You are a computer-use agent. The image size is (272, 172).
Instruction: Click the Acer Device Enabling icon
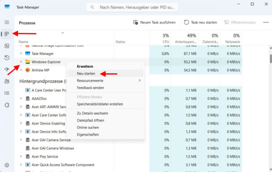pyautogui.click(x=28, y=123)
